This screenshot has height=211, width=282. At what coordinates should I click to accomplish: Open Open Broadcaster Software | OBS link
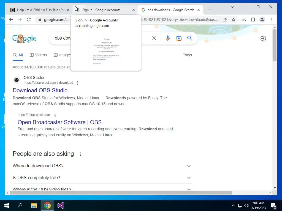(x=59, y=122)
